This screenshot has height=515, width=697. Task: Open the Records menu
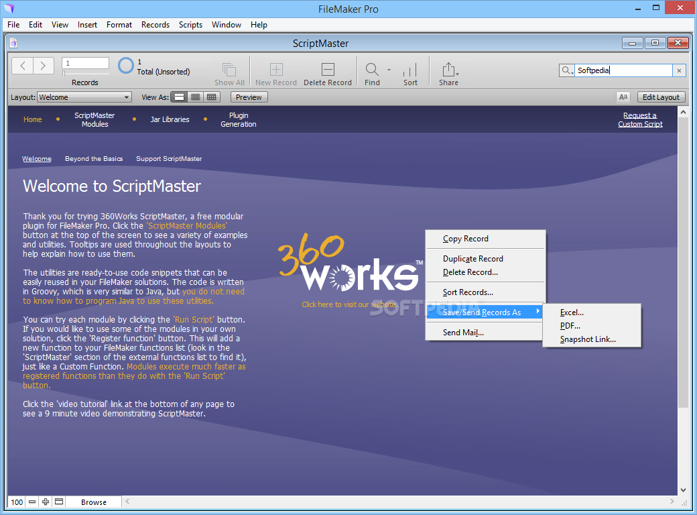click(155, 25)
